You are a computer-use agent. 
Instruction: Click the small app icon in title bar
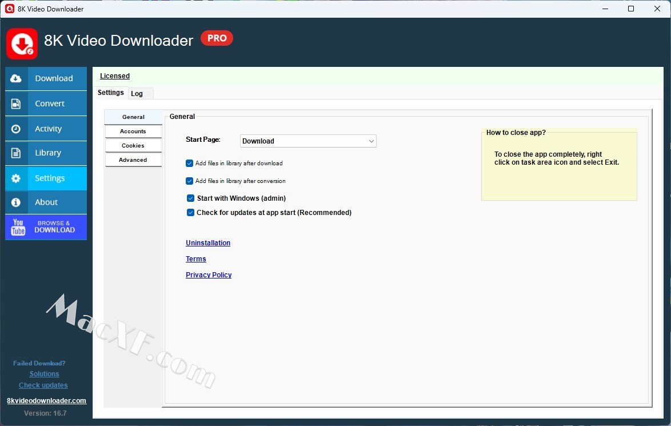tap(9, 9)
